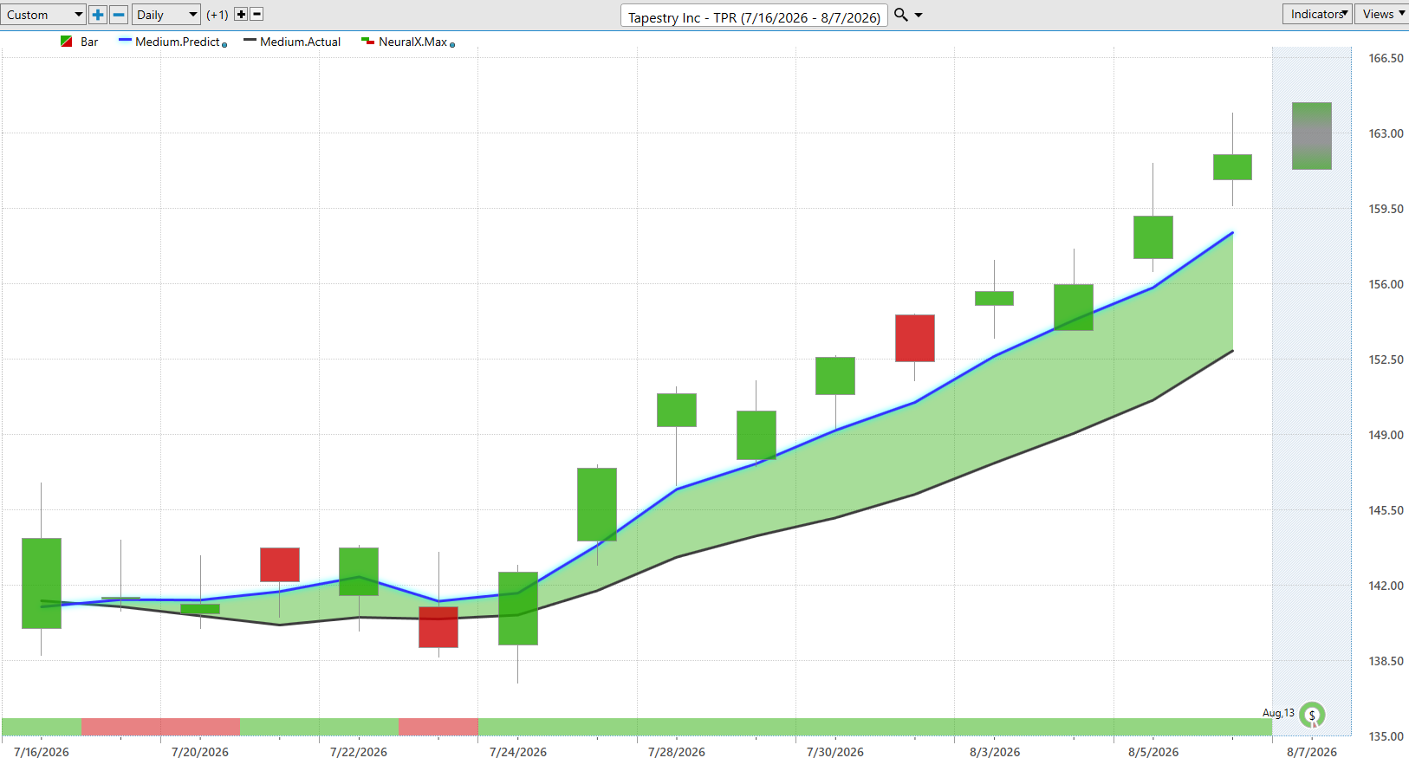Screen dimensions: 1409x758
Task: Click the 145.50 price axis label
Action: [1386, 510]
